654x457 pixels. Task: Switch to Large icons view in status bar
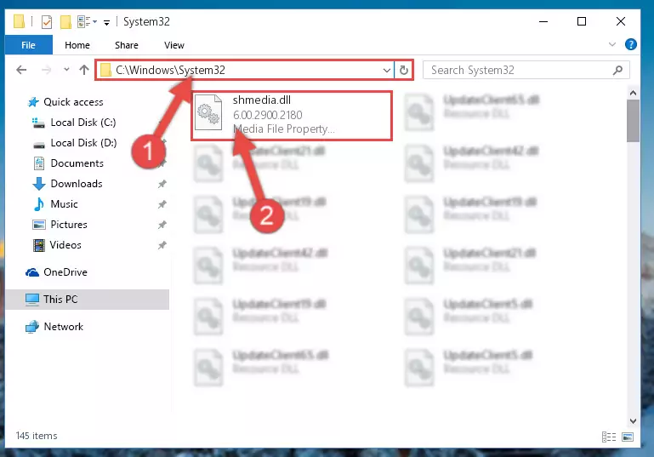click(x=628, y=437)
